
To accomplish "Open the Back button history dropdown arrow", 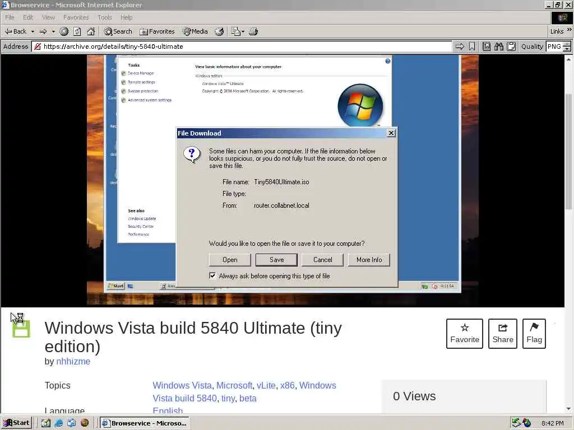I will click(33, 31).
